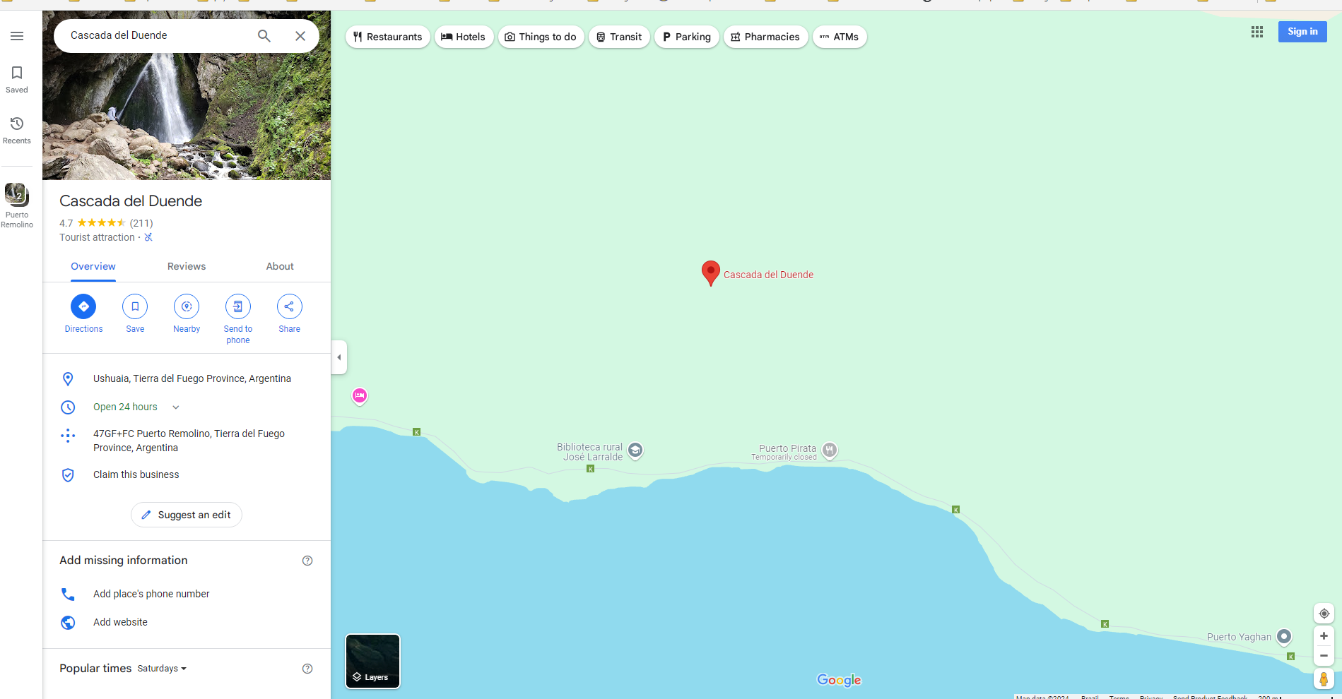Click the Directions icon
Viewport: 1342px width, 699px height.
[83, 306]
